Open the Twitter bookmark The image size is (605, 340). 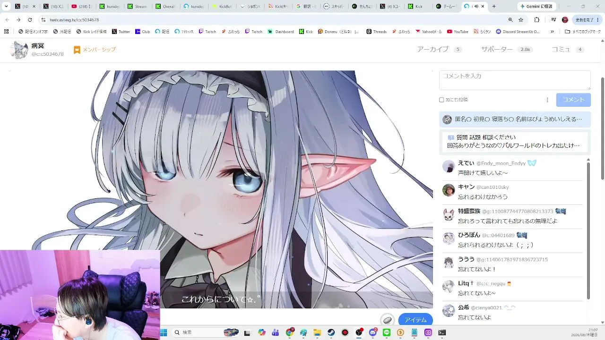tap(121, 32)
